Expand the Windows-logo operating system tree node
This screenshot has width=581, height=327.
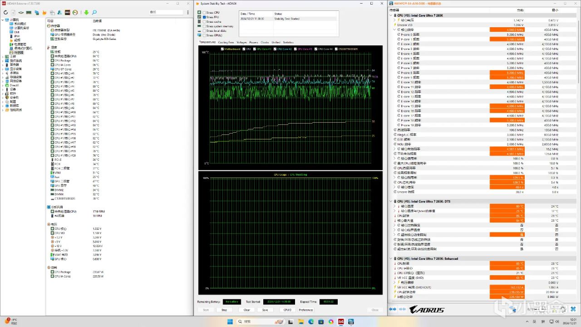pyautogui.click(x=2, y=60)
